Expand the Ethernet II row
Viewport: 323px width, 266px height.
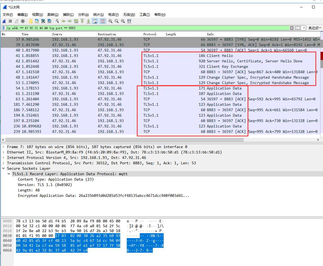(x=4, y=152)
